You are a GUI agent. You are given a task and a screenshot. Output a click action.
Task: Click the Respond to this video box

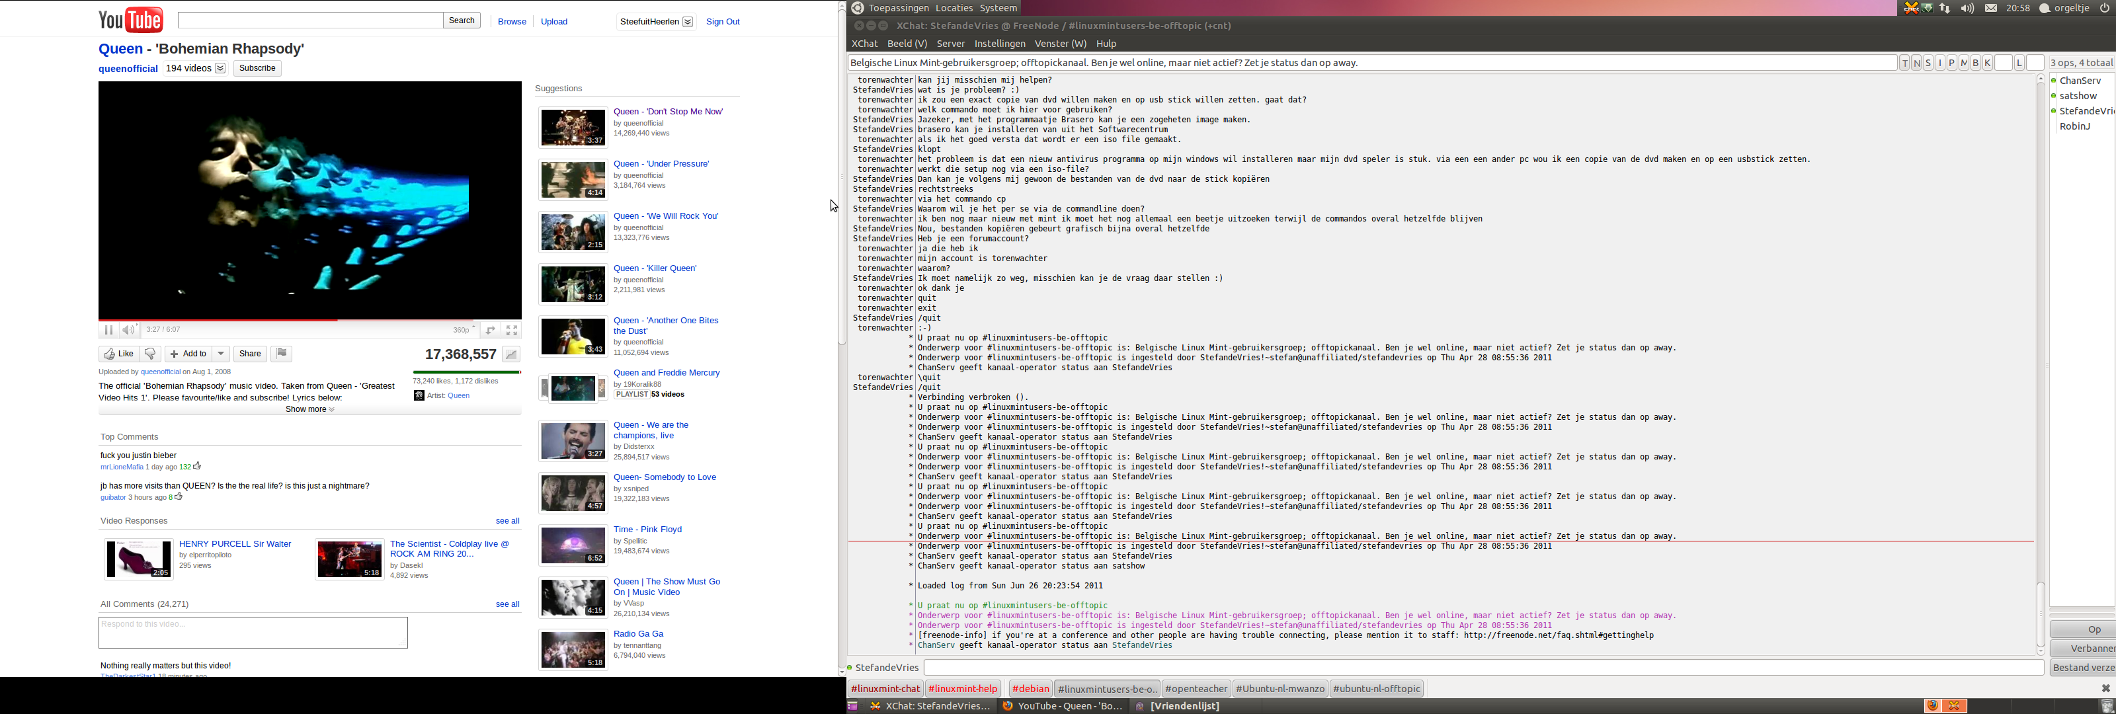[x=253, y=633]
